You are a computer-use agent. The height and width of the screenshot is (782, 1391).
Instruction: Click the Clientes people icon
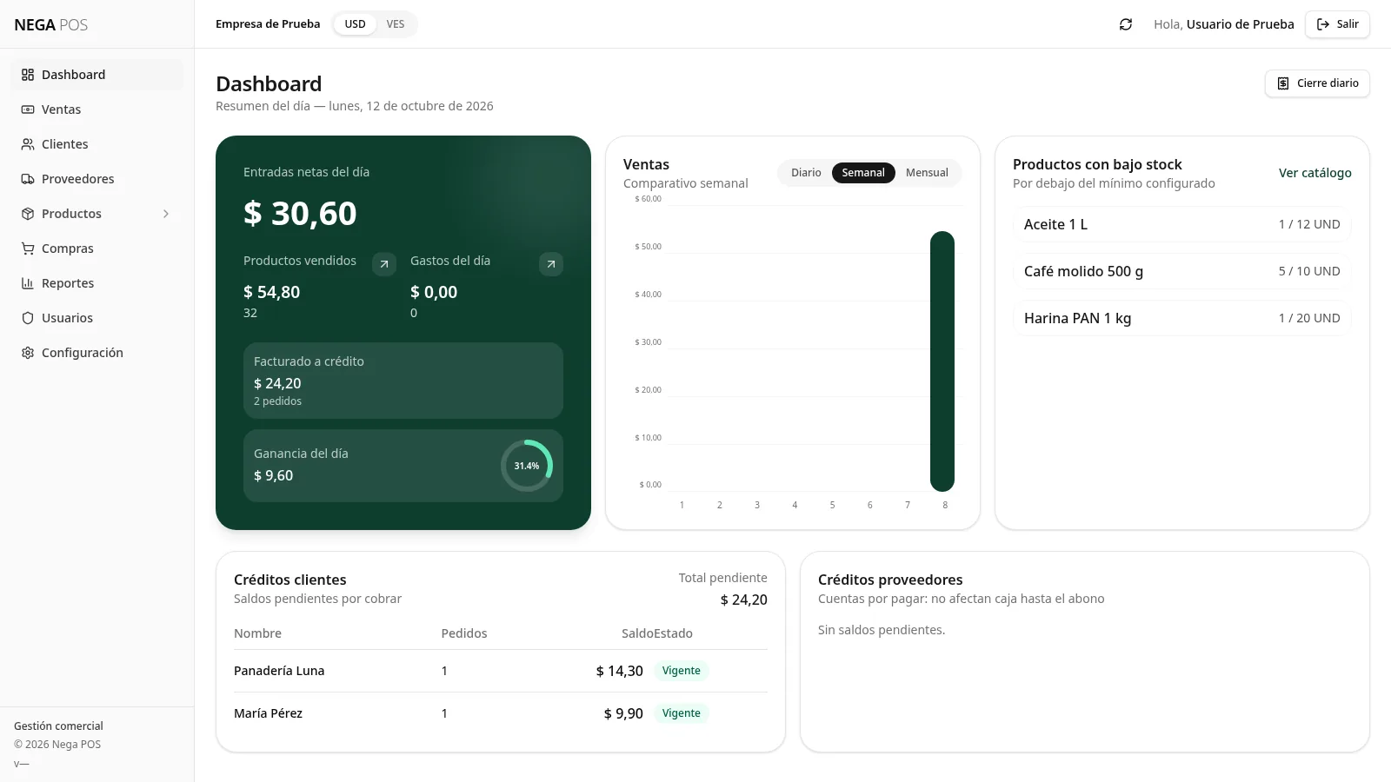pos(28,144)
